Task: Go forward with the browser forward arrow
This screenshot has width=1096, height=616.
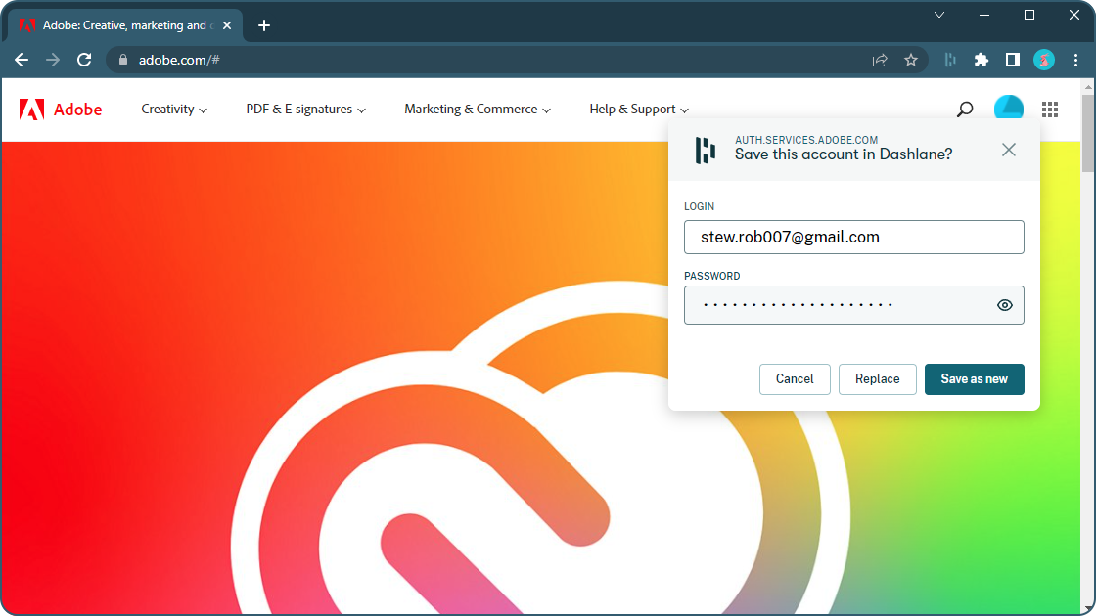Action: pos(53,60)
